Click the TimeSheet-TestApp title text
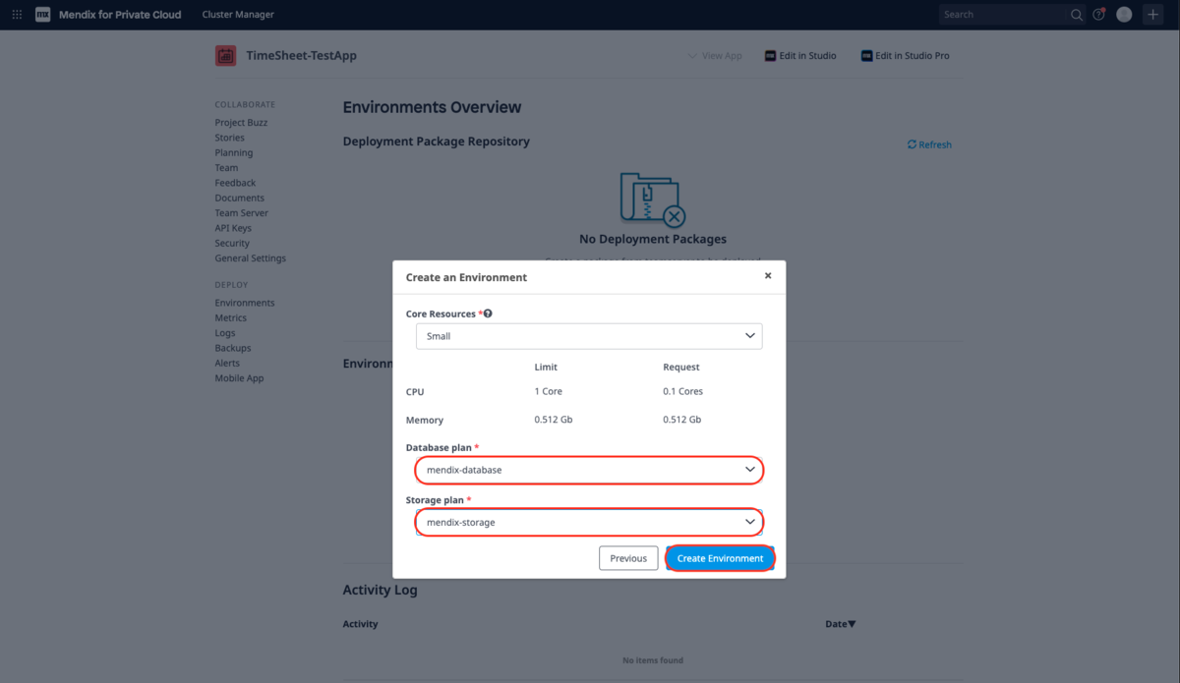This screenshot has height=683, width=1180. click(301, 56)
